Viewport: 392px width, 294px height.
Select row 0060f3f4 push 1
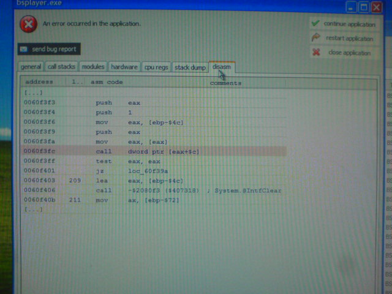pyautogui.click(x=154, y=113)
